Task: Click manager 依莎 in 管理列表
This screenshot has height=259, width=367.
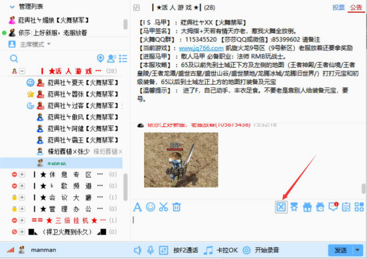Action: click(x=52, y=32)
